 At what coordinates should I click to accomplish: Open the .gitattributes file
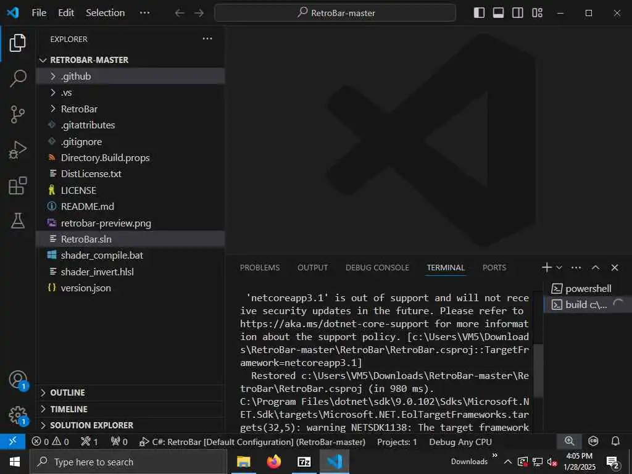pyautogui.click(x=130, y=125)
